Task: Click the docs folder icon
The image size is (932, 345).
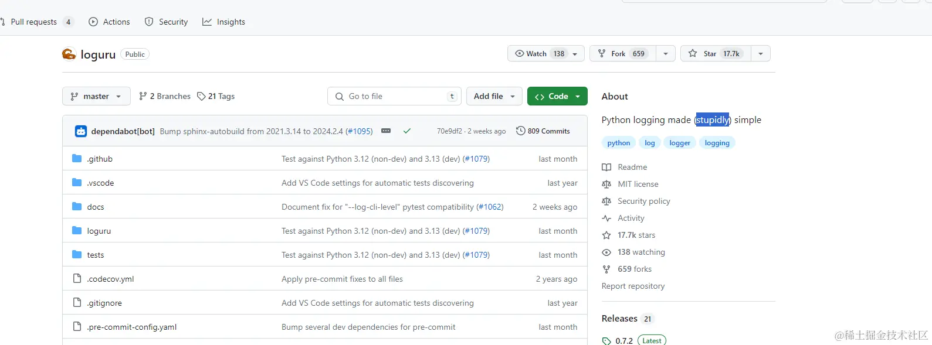Action: pyautogui.click(x=77, y=207)
